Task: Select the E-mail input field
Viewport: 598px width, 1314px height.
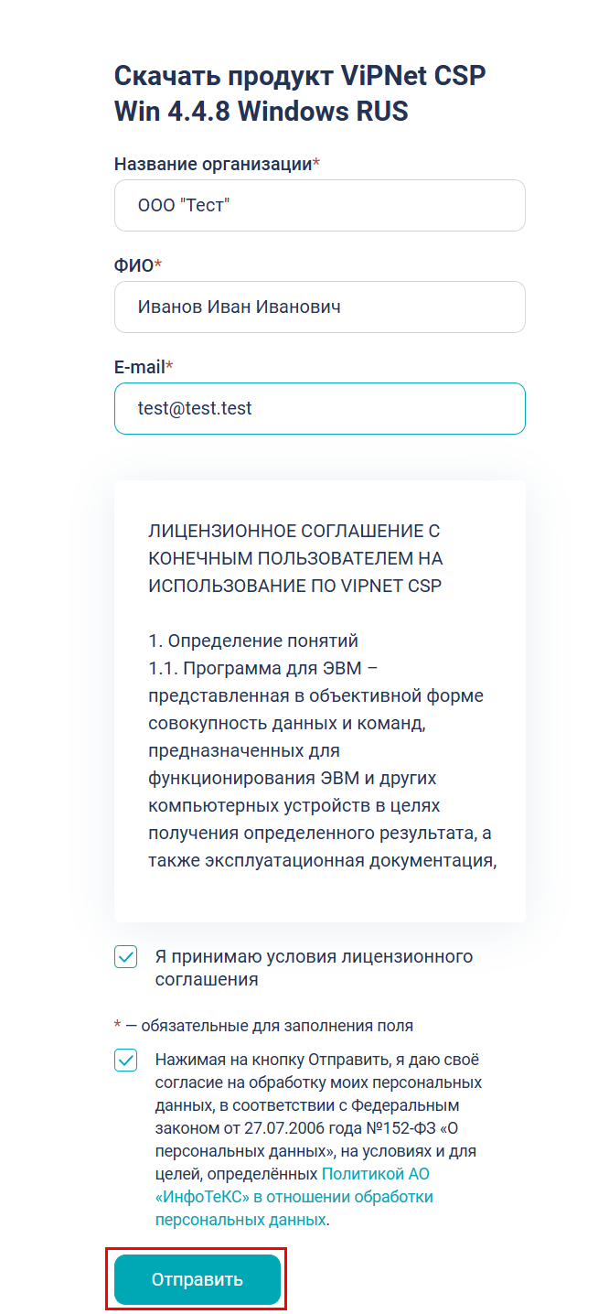Action: (x=319, y=409)
